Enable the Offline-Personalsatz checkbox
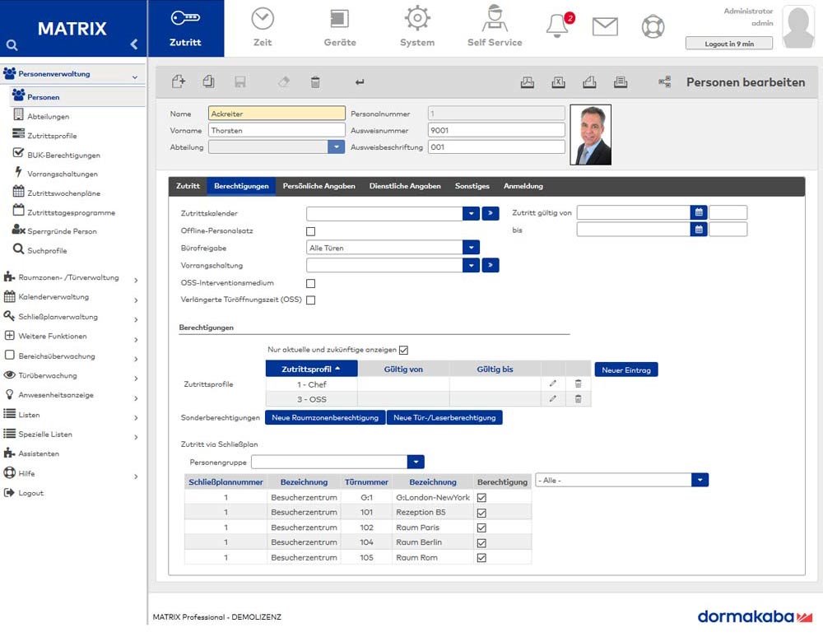Screen dimensions: 823x637 coord(310,232)
